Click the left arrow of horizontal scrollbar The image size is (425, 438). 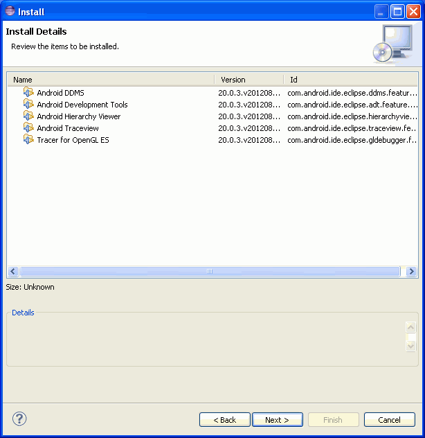(13, 271)
